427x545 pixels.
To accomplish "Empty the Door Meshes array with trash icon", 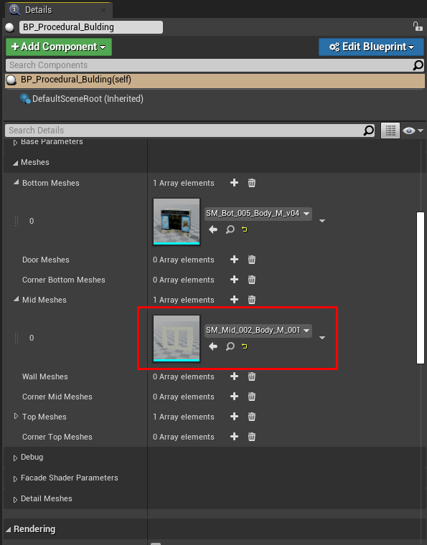I will click(x=252, y=260).
